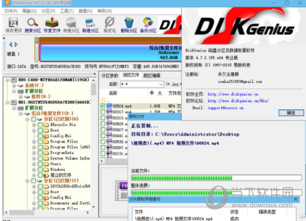Click the support@eassos.cn email link

pyautogui.click(x=225, y=108)
